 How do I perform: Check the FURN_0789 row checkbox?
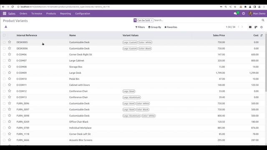(x=4, y=128)
